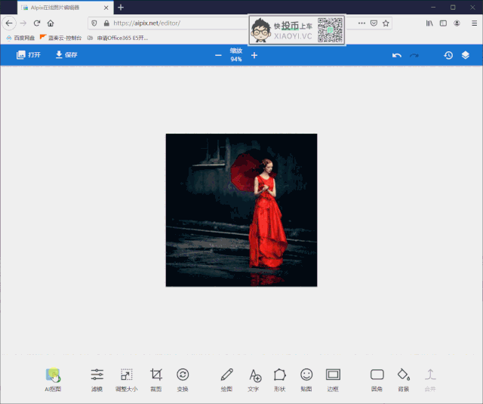Click the 保存 save button
Image resolution: width=483 pixels, height=404 pixels.
point(66,55)
